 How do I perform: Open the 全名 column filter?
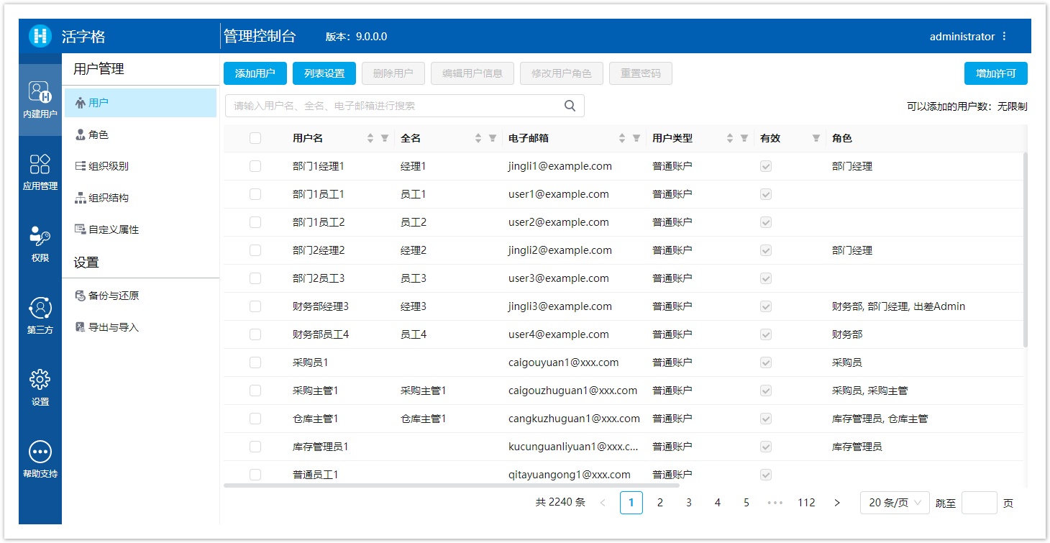[493, 138]
